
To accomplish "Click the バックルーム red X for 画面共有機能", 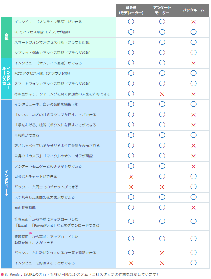I will [x=194, y=208].
